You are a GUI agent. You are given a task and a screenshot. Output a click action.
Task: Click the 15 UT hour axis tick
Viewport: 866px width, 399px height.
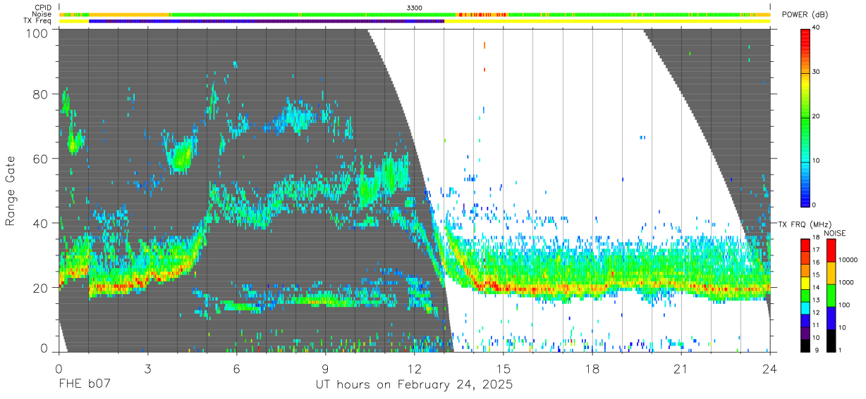[x=503, y=369]
